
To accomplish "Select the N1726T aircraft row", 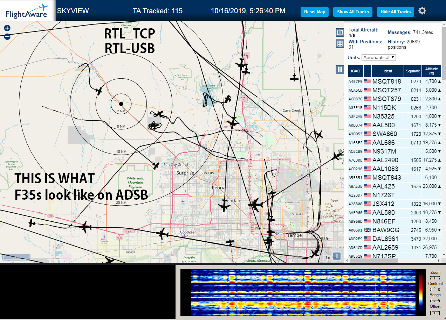I will point(394,195).
